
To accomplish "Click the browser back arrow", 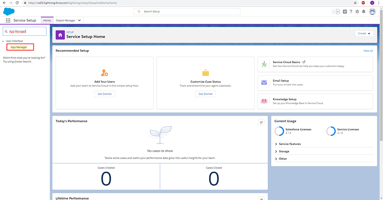I will (x=4, y=3).
